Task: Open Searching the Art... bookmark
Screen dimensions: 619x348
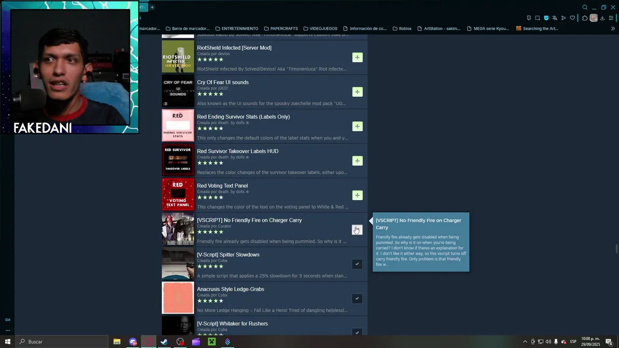Action: [537, 29]
